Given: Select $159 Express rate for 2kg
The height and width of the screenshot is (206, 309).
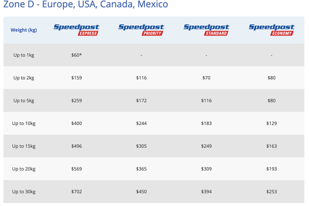Looking at the screenshot, I should (x=76, y=78).
